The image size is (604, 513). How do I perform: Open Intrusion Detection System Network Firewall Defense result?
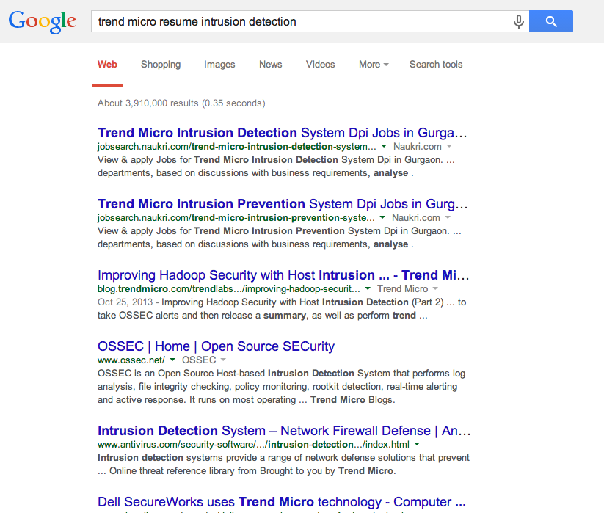[284, 431]
